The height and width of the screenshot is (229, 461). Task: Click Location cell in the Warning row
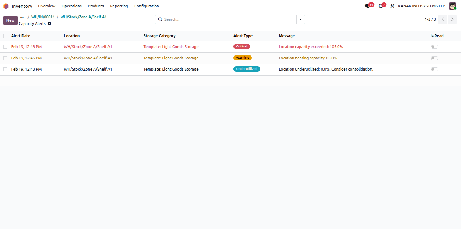tap(88, 58)
